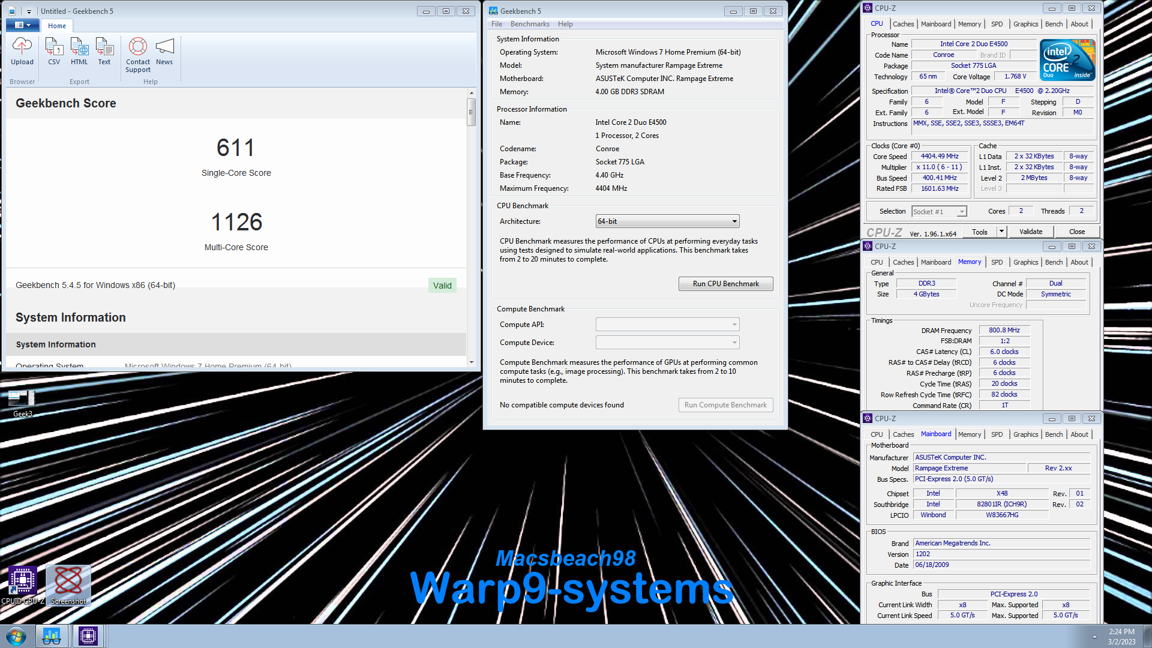This screenshot has width=1152, height=648.
Task: Open the CPU-Z taskbar icon
Action: click(88, 636)
